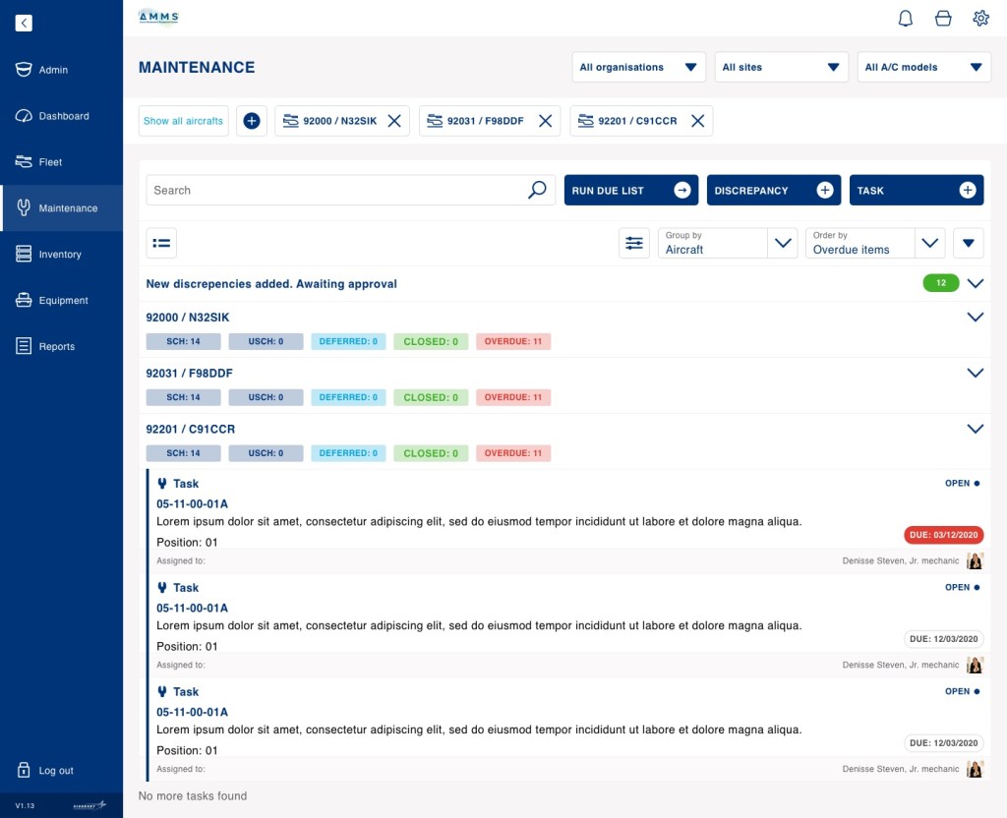Viewport: 1007px width, 818px height.
Task: Open the Group by Aircraft dropdown
Action: pyautogui.click(x=727, y=243)
